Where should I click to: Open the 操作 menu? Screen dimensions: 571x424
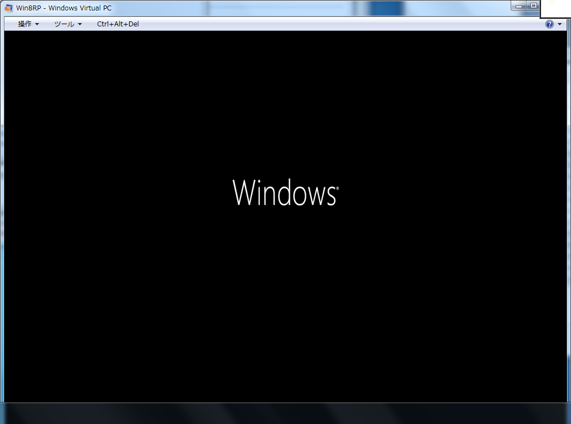pyautogui.click(x=29, y=24)
